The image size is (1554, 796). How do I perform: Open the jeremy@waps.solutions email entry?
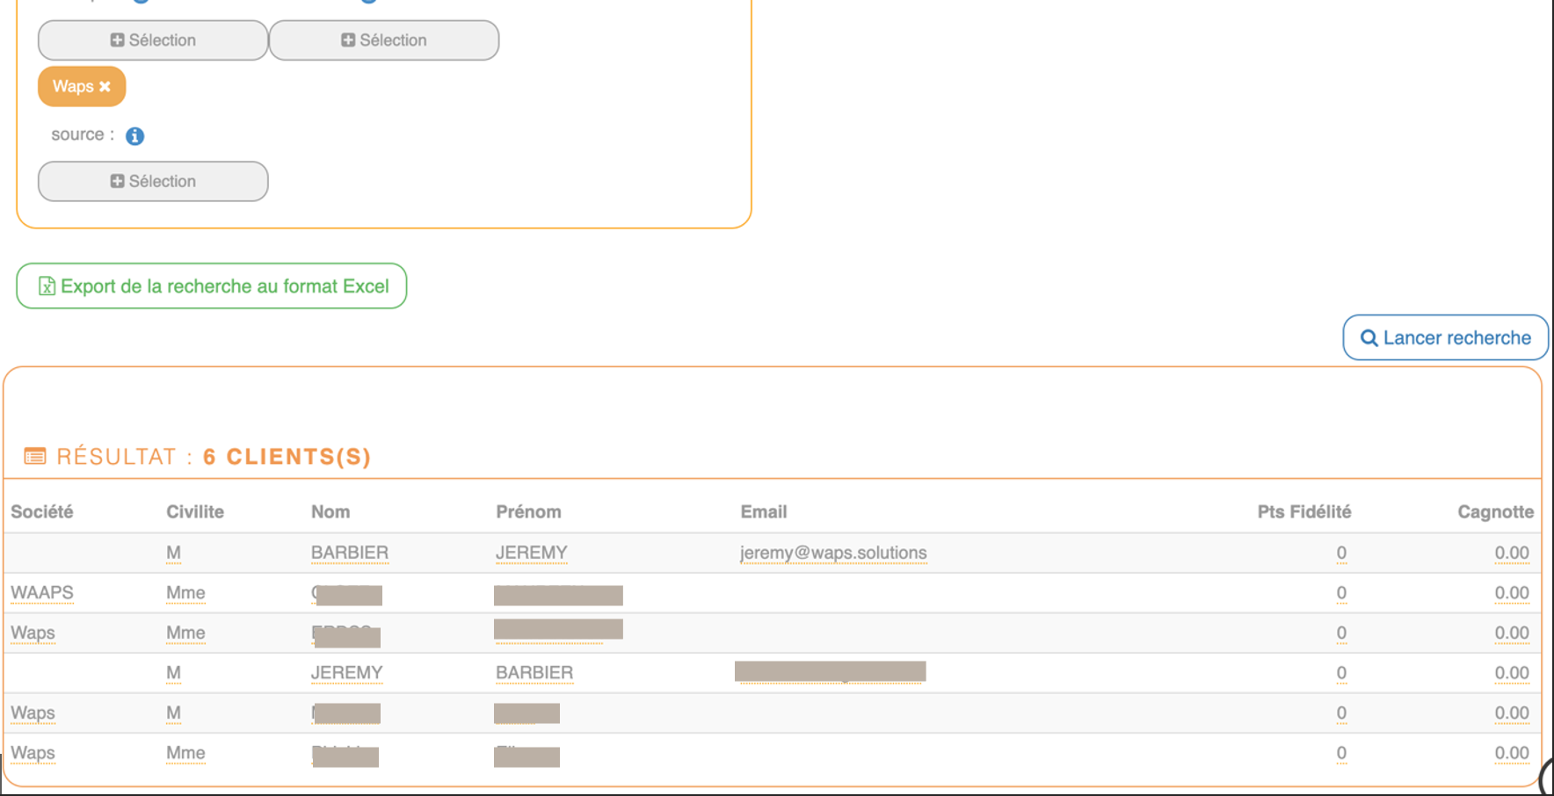click(833, 554)
